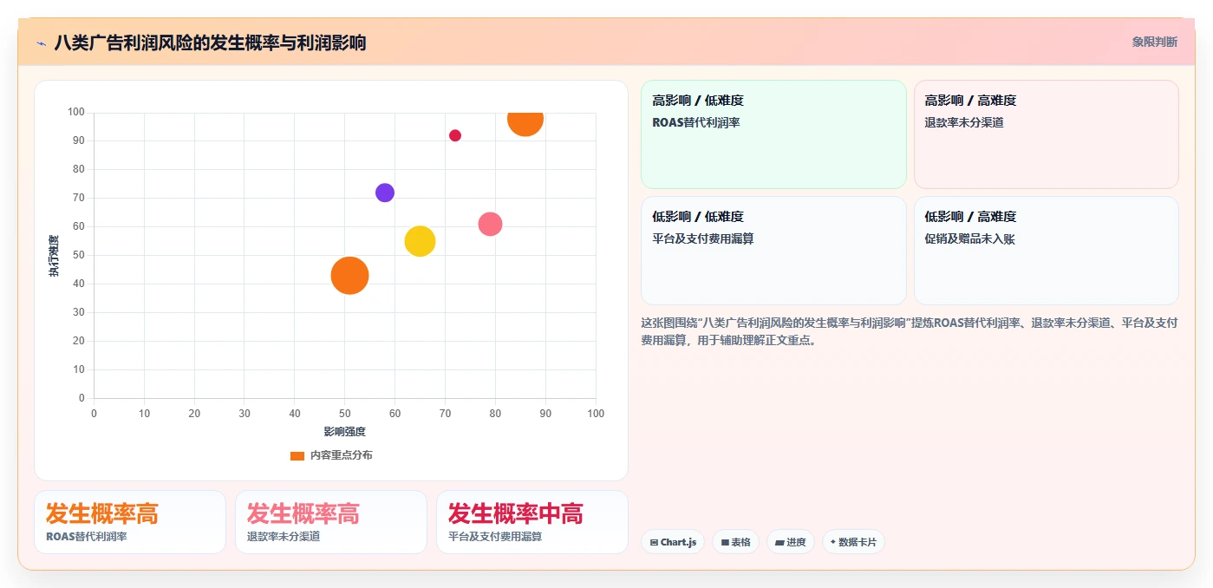The width and height of the screenshot is (1213, 588).
Task: Open the 低影响 / 低难度 quadrant card
Action: 773,251
